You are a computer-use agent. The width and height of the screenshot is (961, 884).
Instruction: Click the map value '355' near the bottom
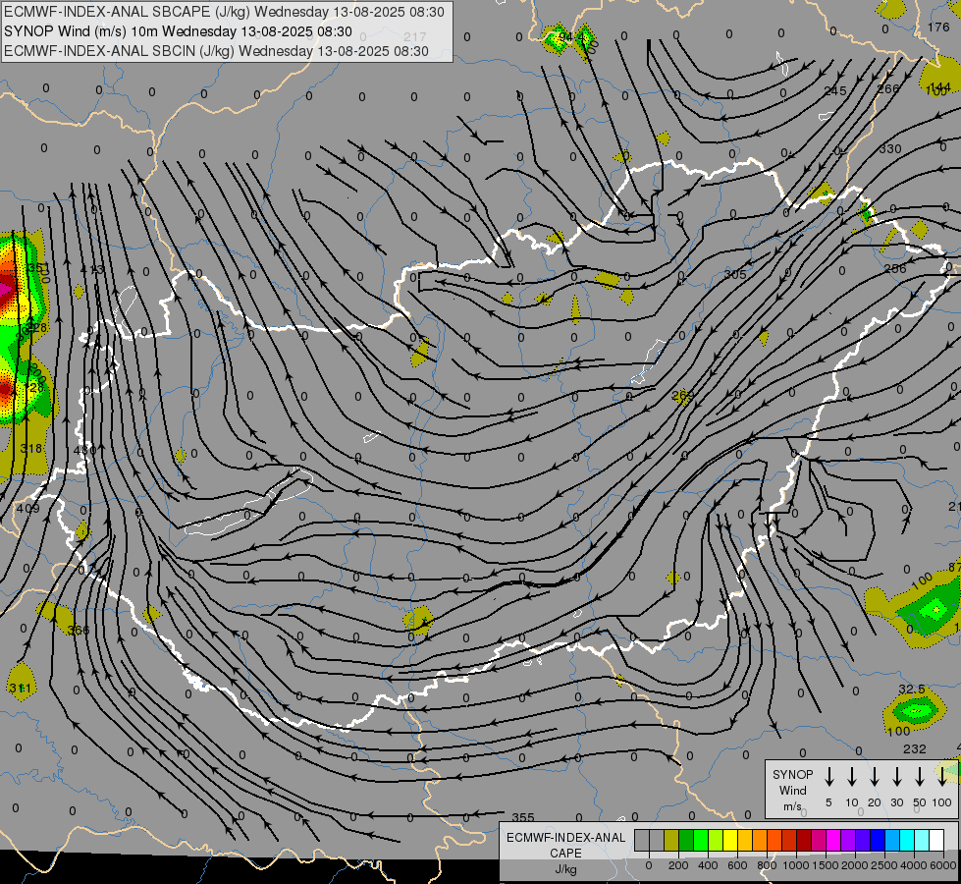click(523, 818)
